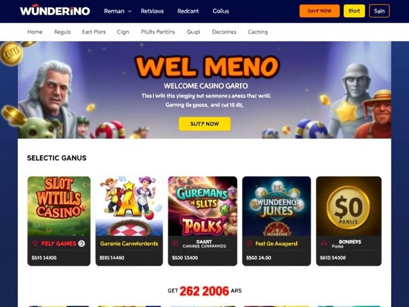Click the red icon beside Fest Ge Awaperd
The height and width of the screenshot is (307, 409).
click(x=250, y=243)
